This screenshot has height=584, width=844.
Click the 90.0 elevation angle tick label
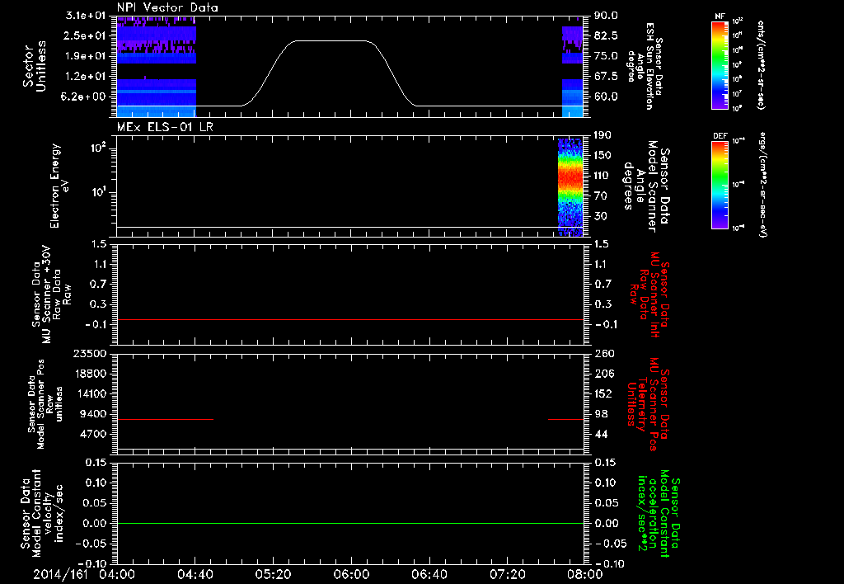606,16
